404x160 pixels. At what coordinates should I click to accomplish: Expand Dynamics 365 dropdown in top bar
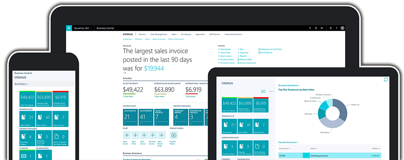tap(83, 28)
